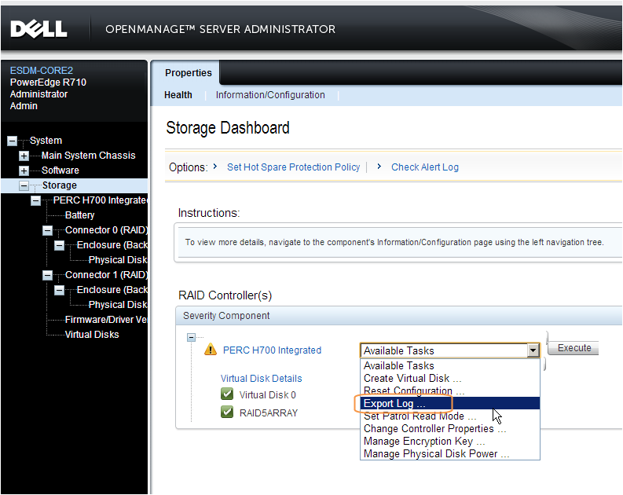
Task: Choose Export Log from the dropdown list
Action: pos(449,403)
